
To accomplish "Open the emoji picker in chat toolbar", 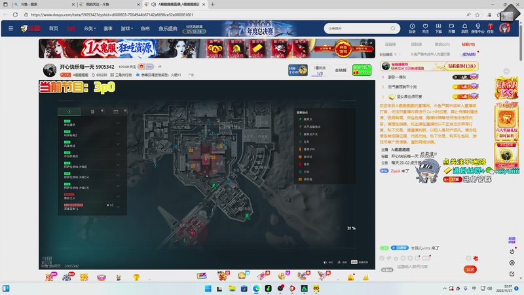I will click(382, 258).
